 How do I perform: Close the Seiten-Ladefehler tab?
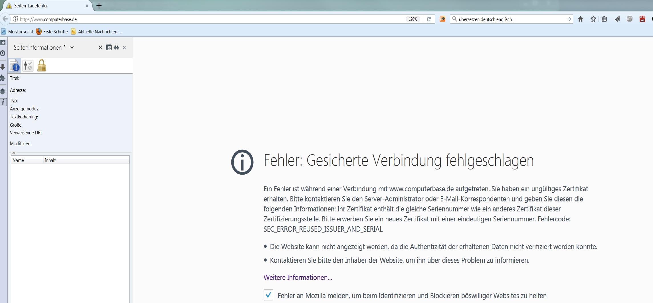87,6
